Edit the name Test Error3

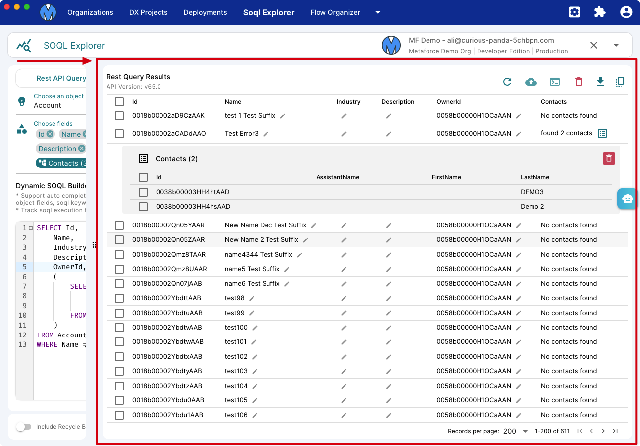pos(266,134)
